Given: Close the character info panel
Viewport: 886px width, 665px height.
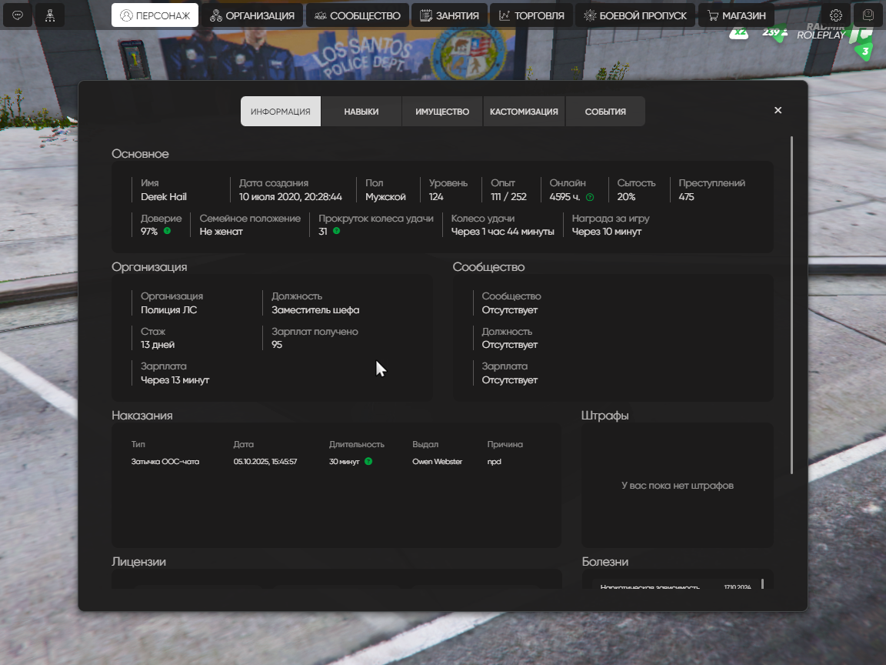Looking at the screenshot, I should 778,111.
